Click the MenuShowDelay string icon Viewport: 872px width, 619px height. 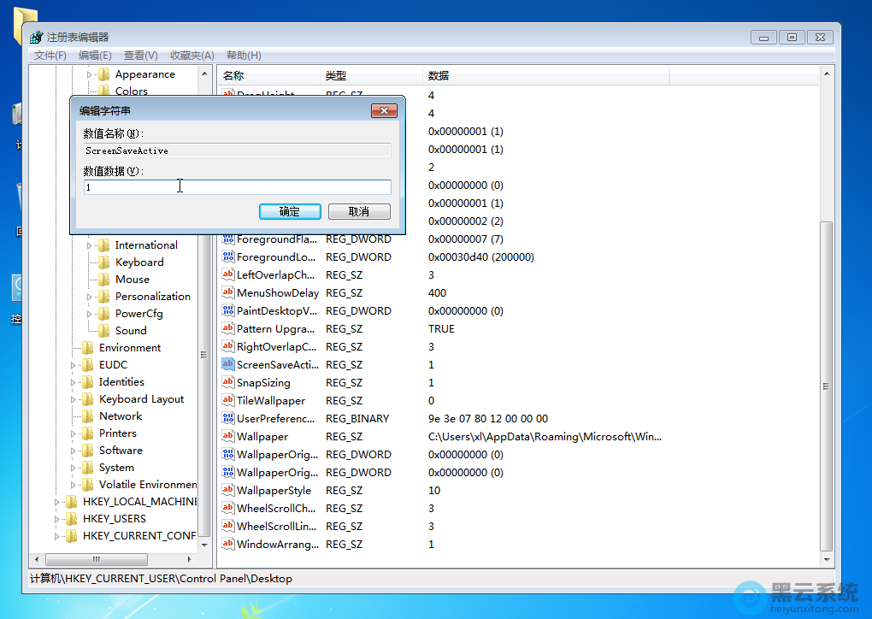(x=228, y=292)
